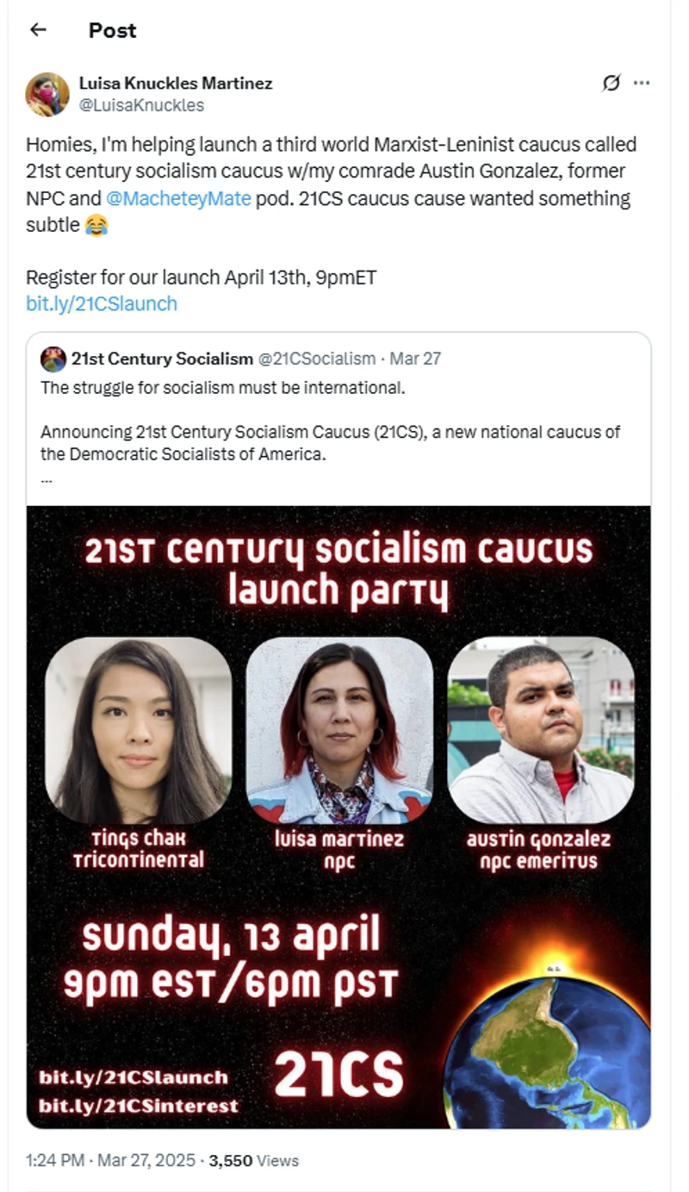Expand the quoted post's truncated text ellipsis
Image resolution: width=689 pixels, height=1192 pixels.
pos(46,477)
